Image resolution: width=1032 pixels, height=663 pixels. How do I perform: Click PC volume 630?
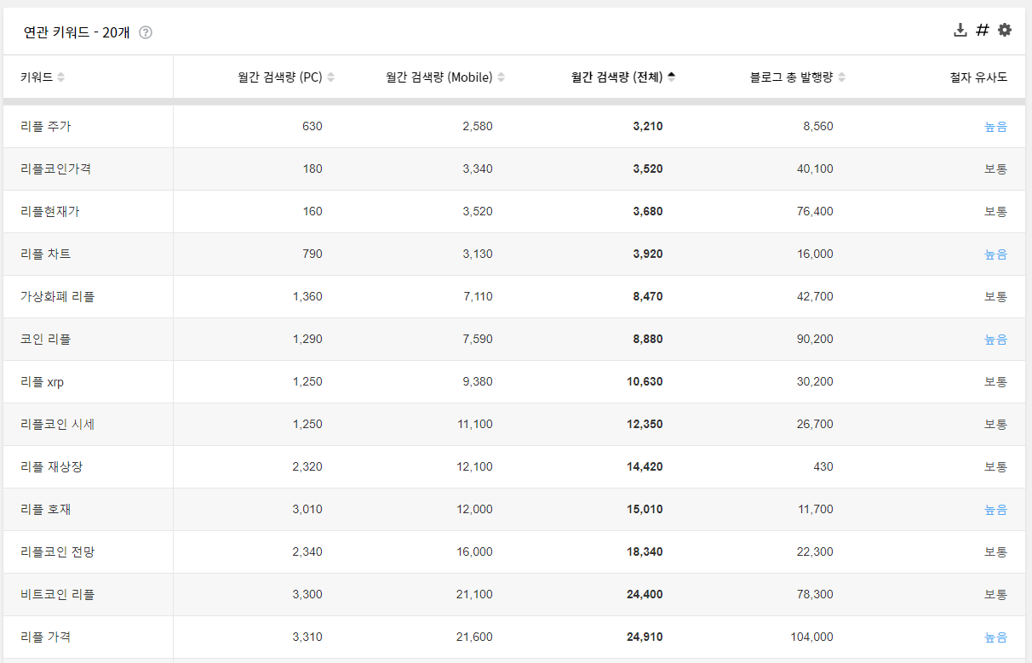tap(312, 127)
